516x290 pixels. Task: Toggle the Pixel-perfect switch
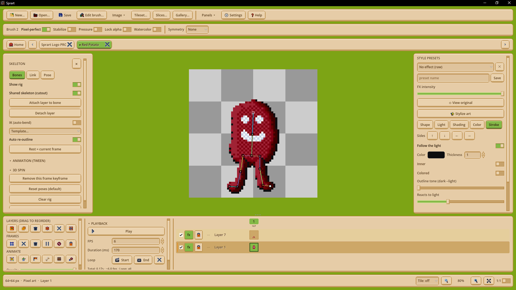[46, 30]
